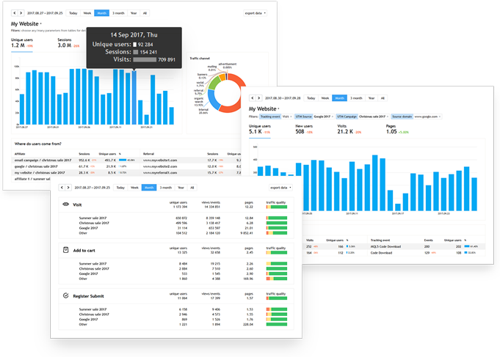Select the Unique users 5.1 K metric

260,129
